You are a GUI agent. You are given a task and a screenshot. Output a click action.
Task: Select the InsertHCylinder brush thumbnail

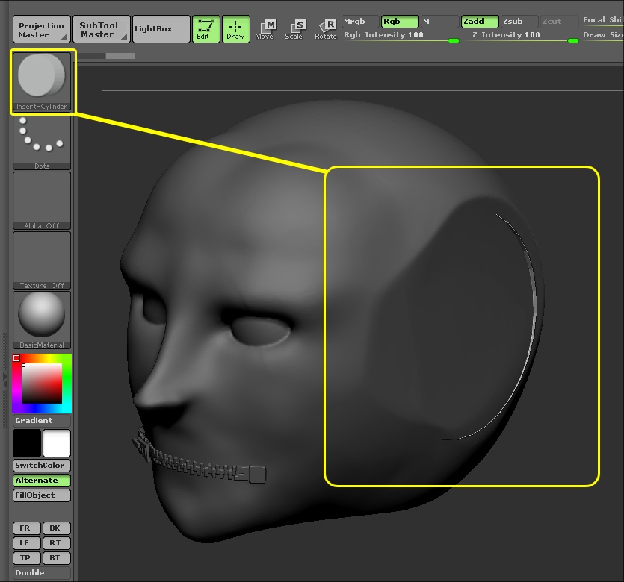click(42, 81)
